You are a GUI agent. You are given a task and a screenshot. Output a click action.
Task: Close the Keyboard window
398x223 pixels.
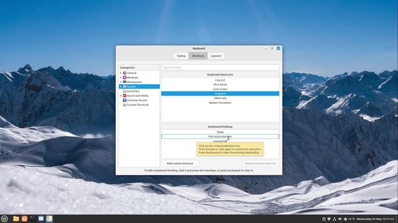click(x=279, y=48)
